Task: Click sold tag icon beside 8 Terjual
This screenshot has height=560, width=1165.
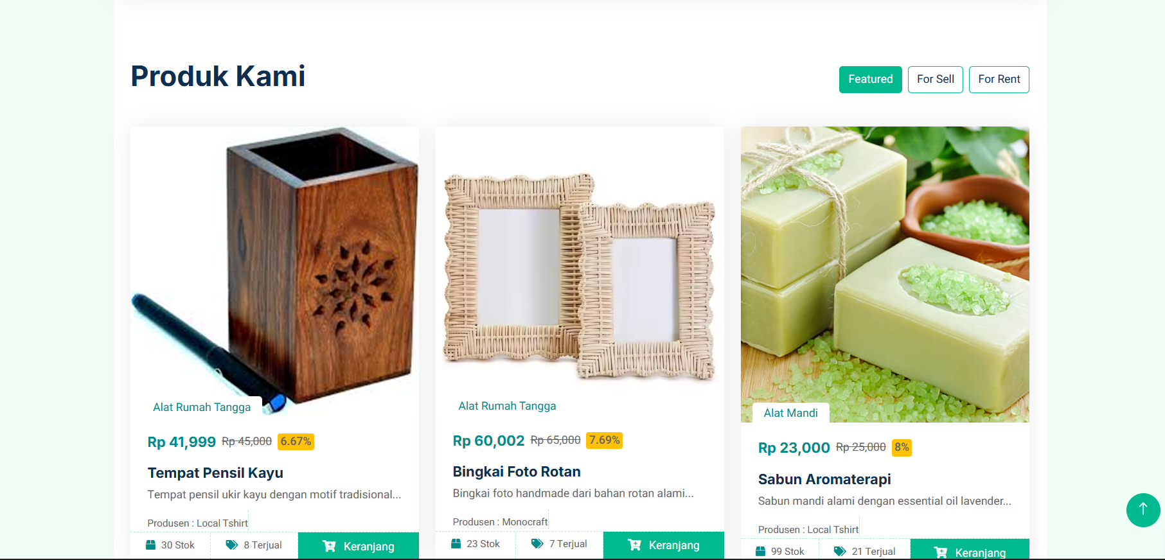Action: click(x=232, y=545)
